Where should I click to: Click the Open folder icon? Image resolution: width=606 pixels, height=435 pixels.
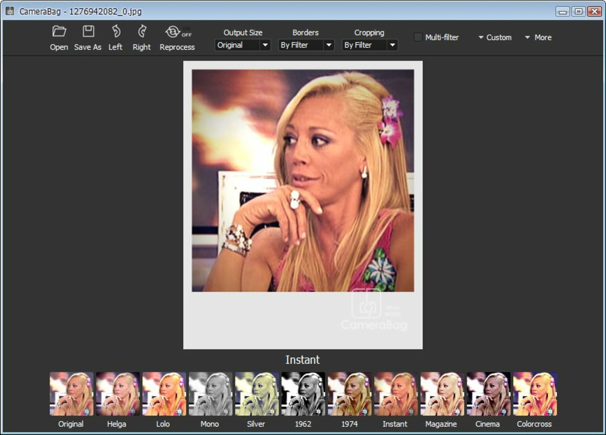tap(59, 32)
